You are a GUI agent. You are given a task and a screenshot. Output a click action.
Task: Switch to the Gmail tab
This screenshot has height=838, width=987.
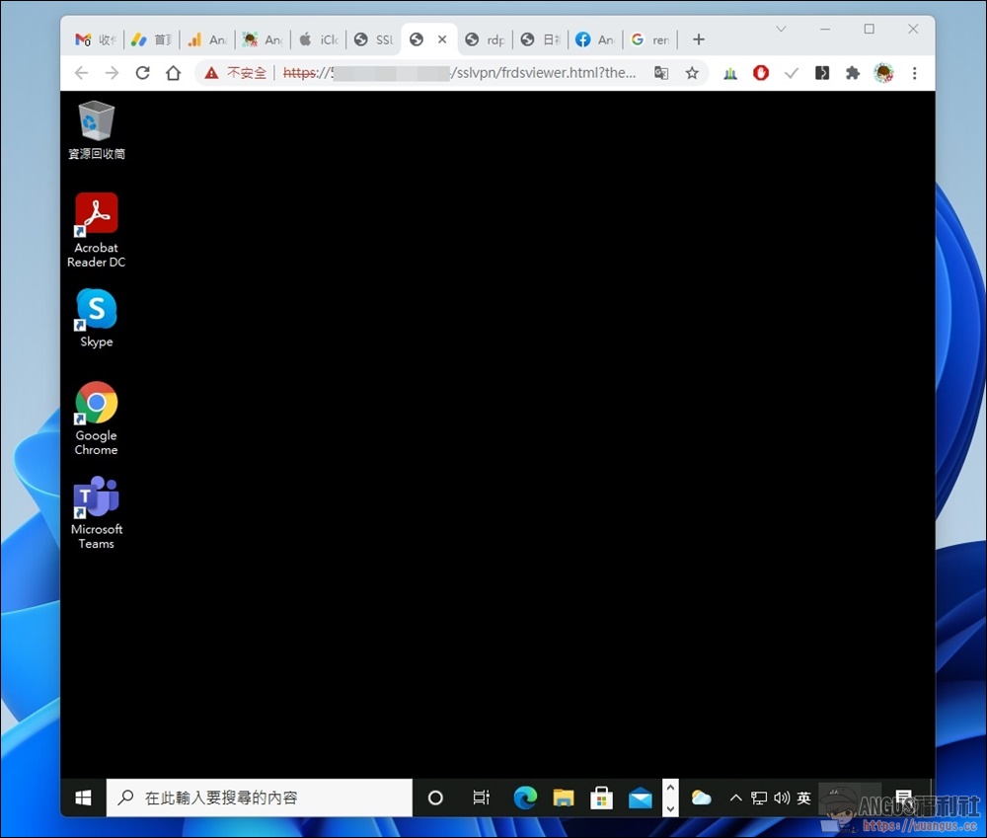95,39
